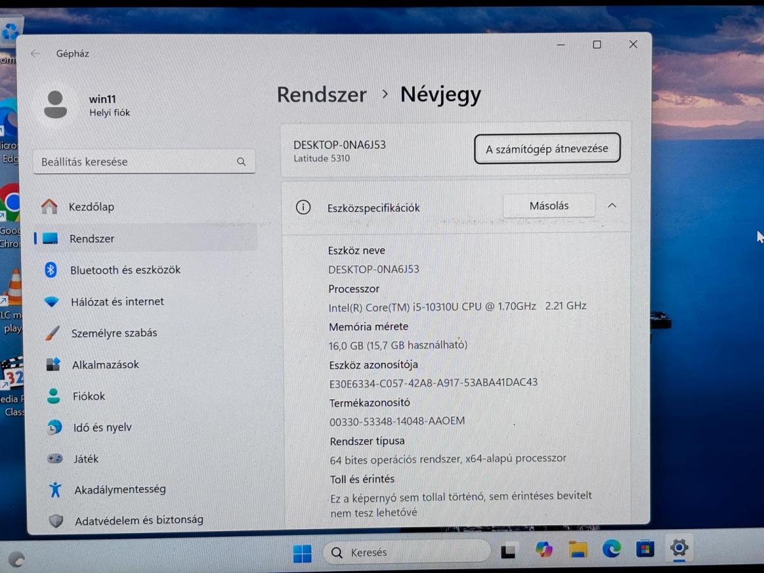Open the Windows Start button
This screenshot has height=573, width=764.
[302, 553]
